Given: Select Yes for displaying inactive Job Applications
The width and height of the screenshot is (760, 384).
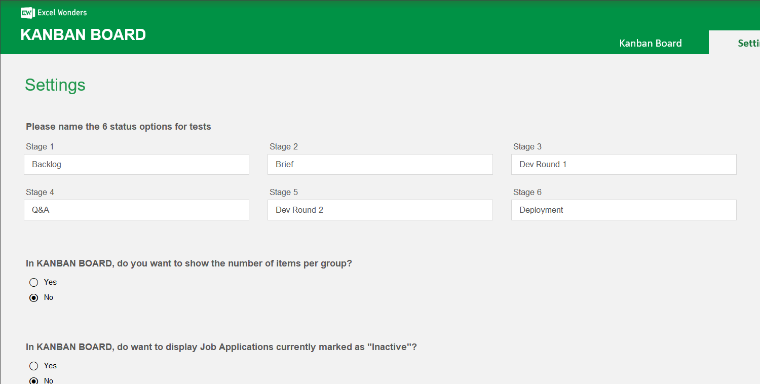Looking at the screenshot, I should 33,366.
